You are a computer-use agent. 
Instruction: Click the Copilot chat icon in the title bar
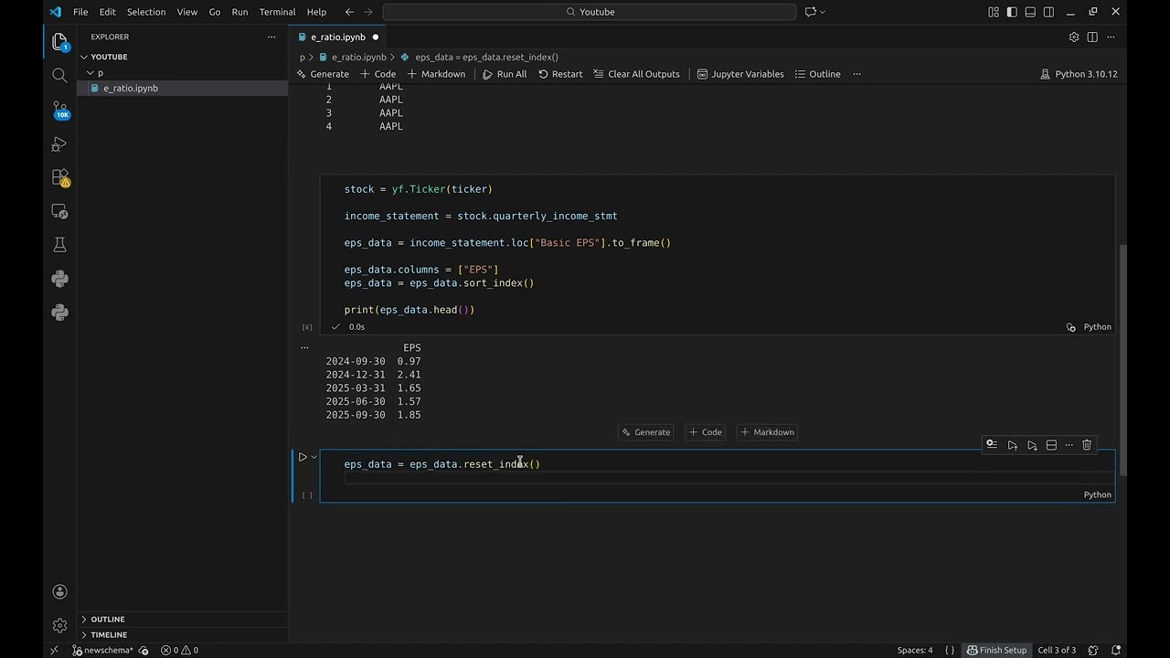tap(810, 12)
